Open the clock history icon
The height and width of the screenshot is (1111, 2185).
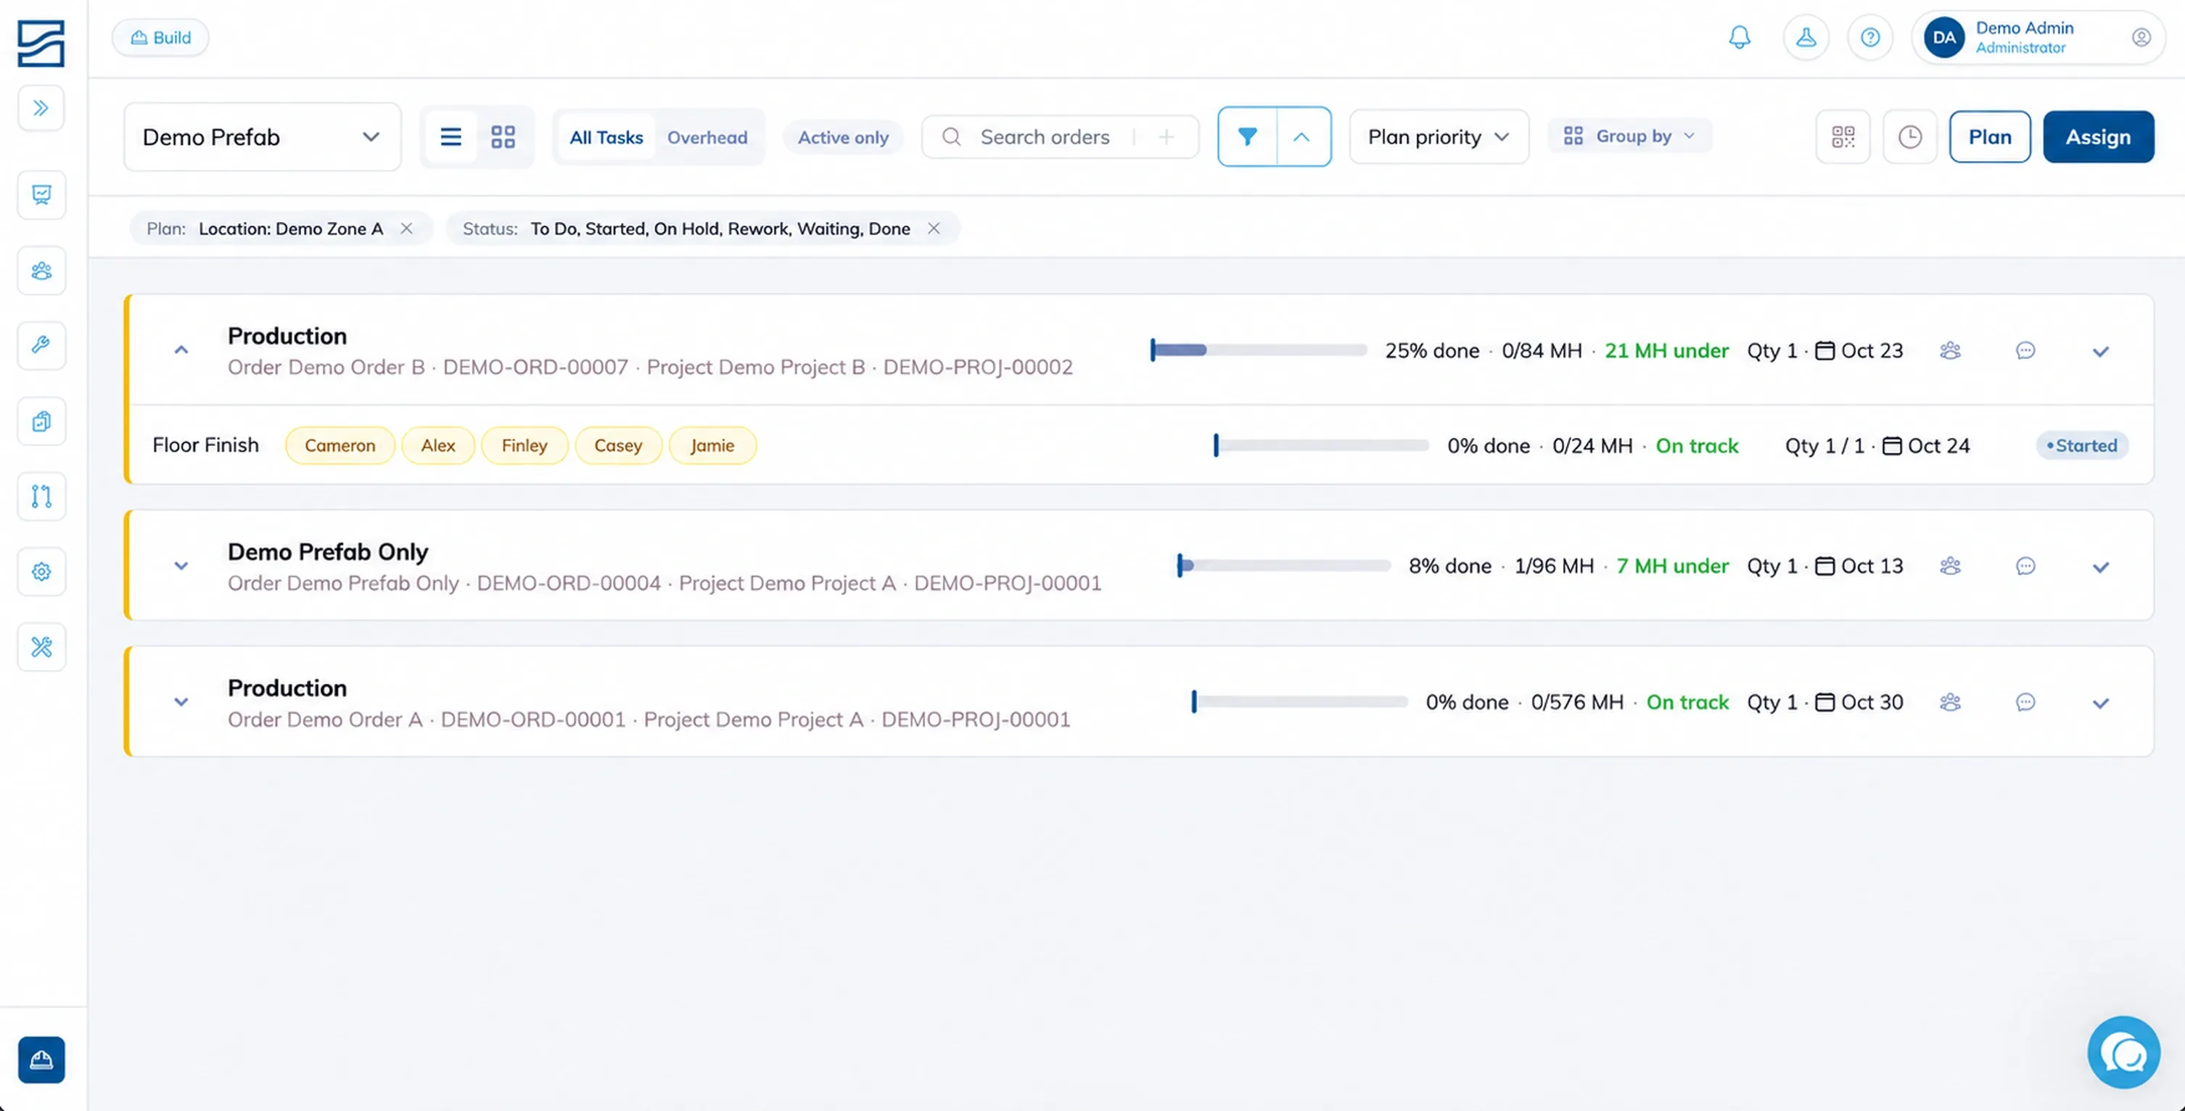point(1910,136)
